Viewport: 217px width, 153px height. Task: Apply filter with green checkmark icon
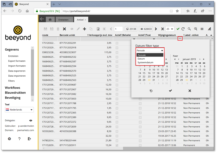point(178,29)
